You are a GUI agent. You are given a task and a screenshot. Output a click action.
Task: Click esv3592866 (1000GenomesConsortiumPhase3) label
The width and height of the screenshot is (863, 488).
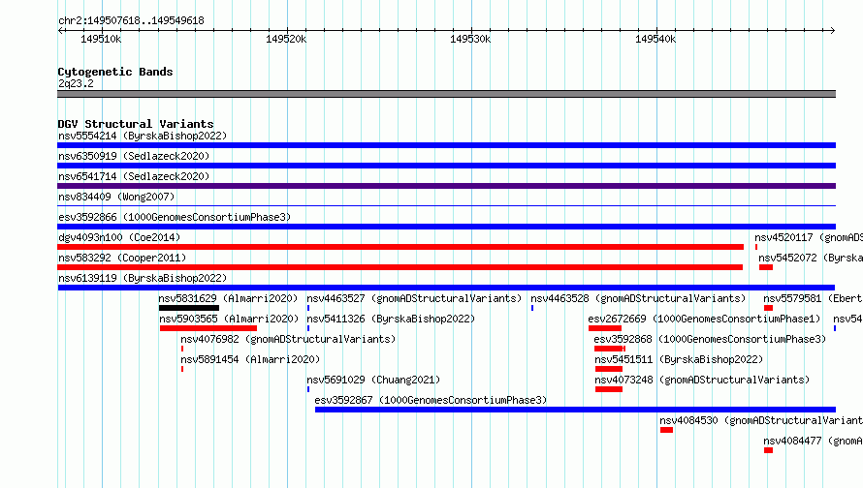(175, 217)
